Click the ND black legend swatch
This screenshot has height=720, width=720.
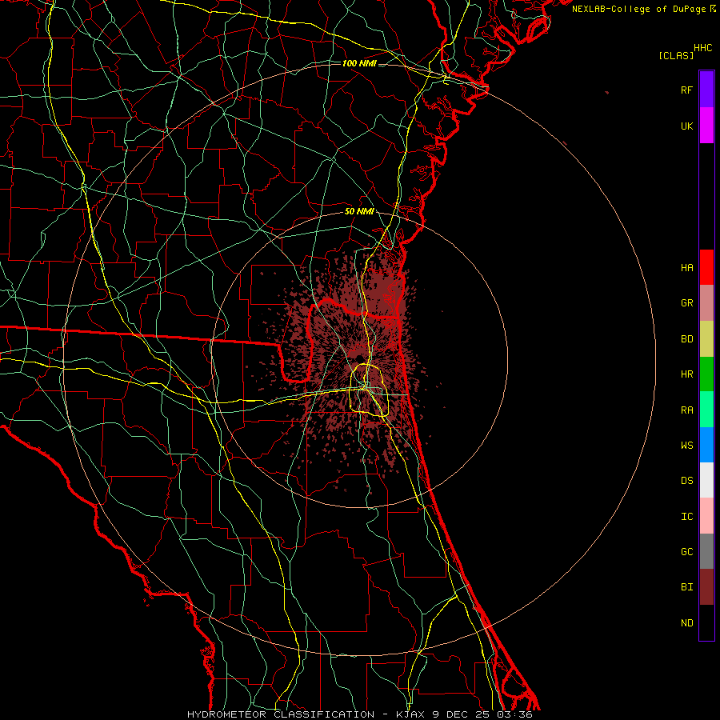pos(706,622)
